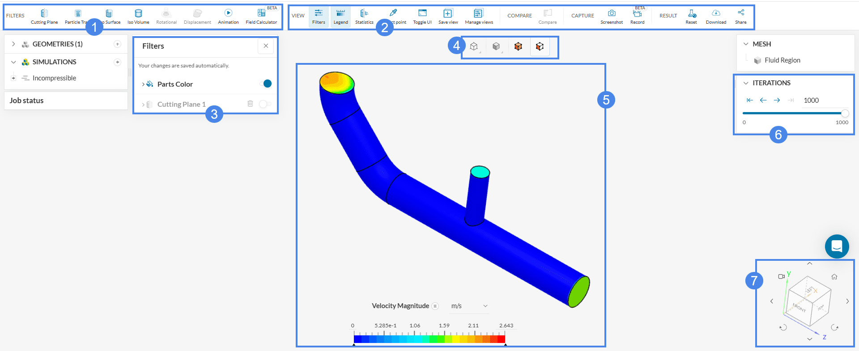Toggle the Legend display button

pos(340,17)
